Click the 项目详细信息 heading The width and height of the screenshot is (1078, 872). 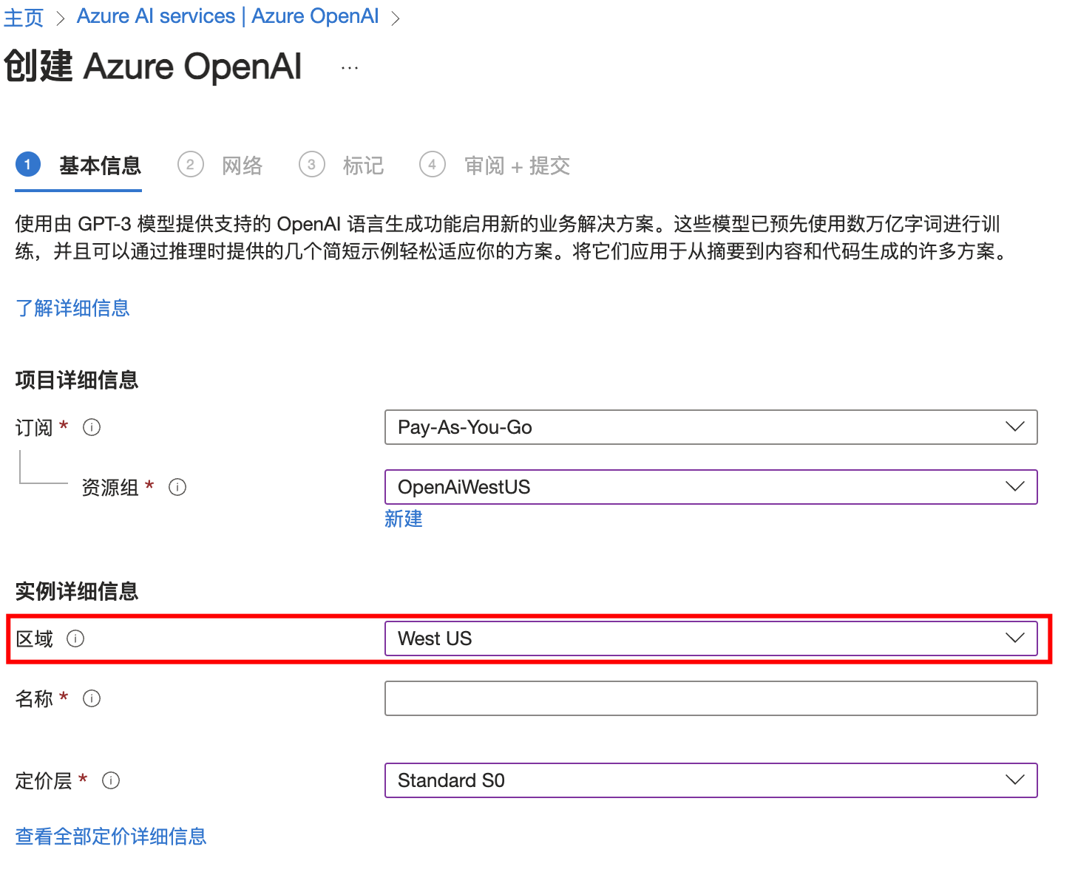click(77, 380)
